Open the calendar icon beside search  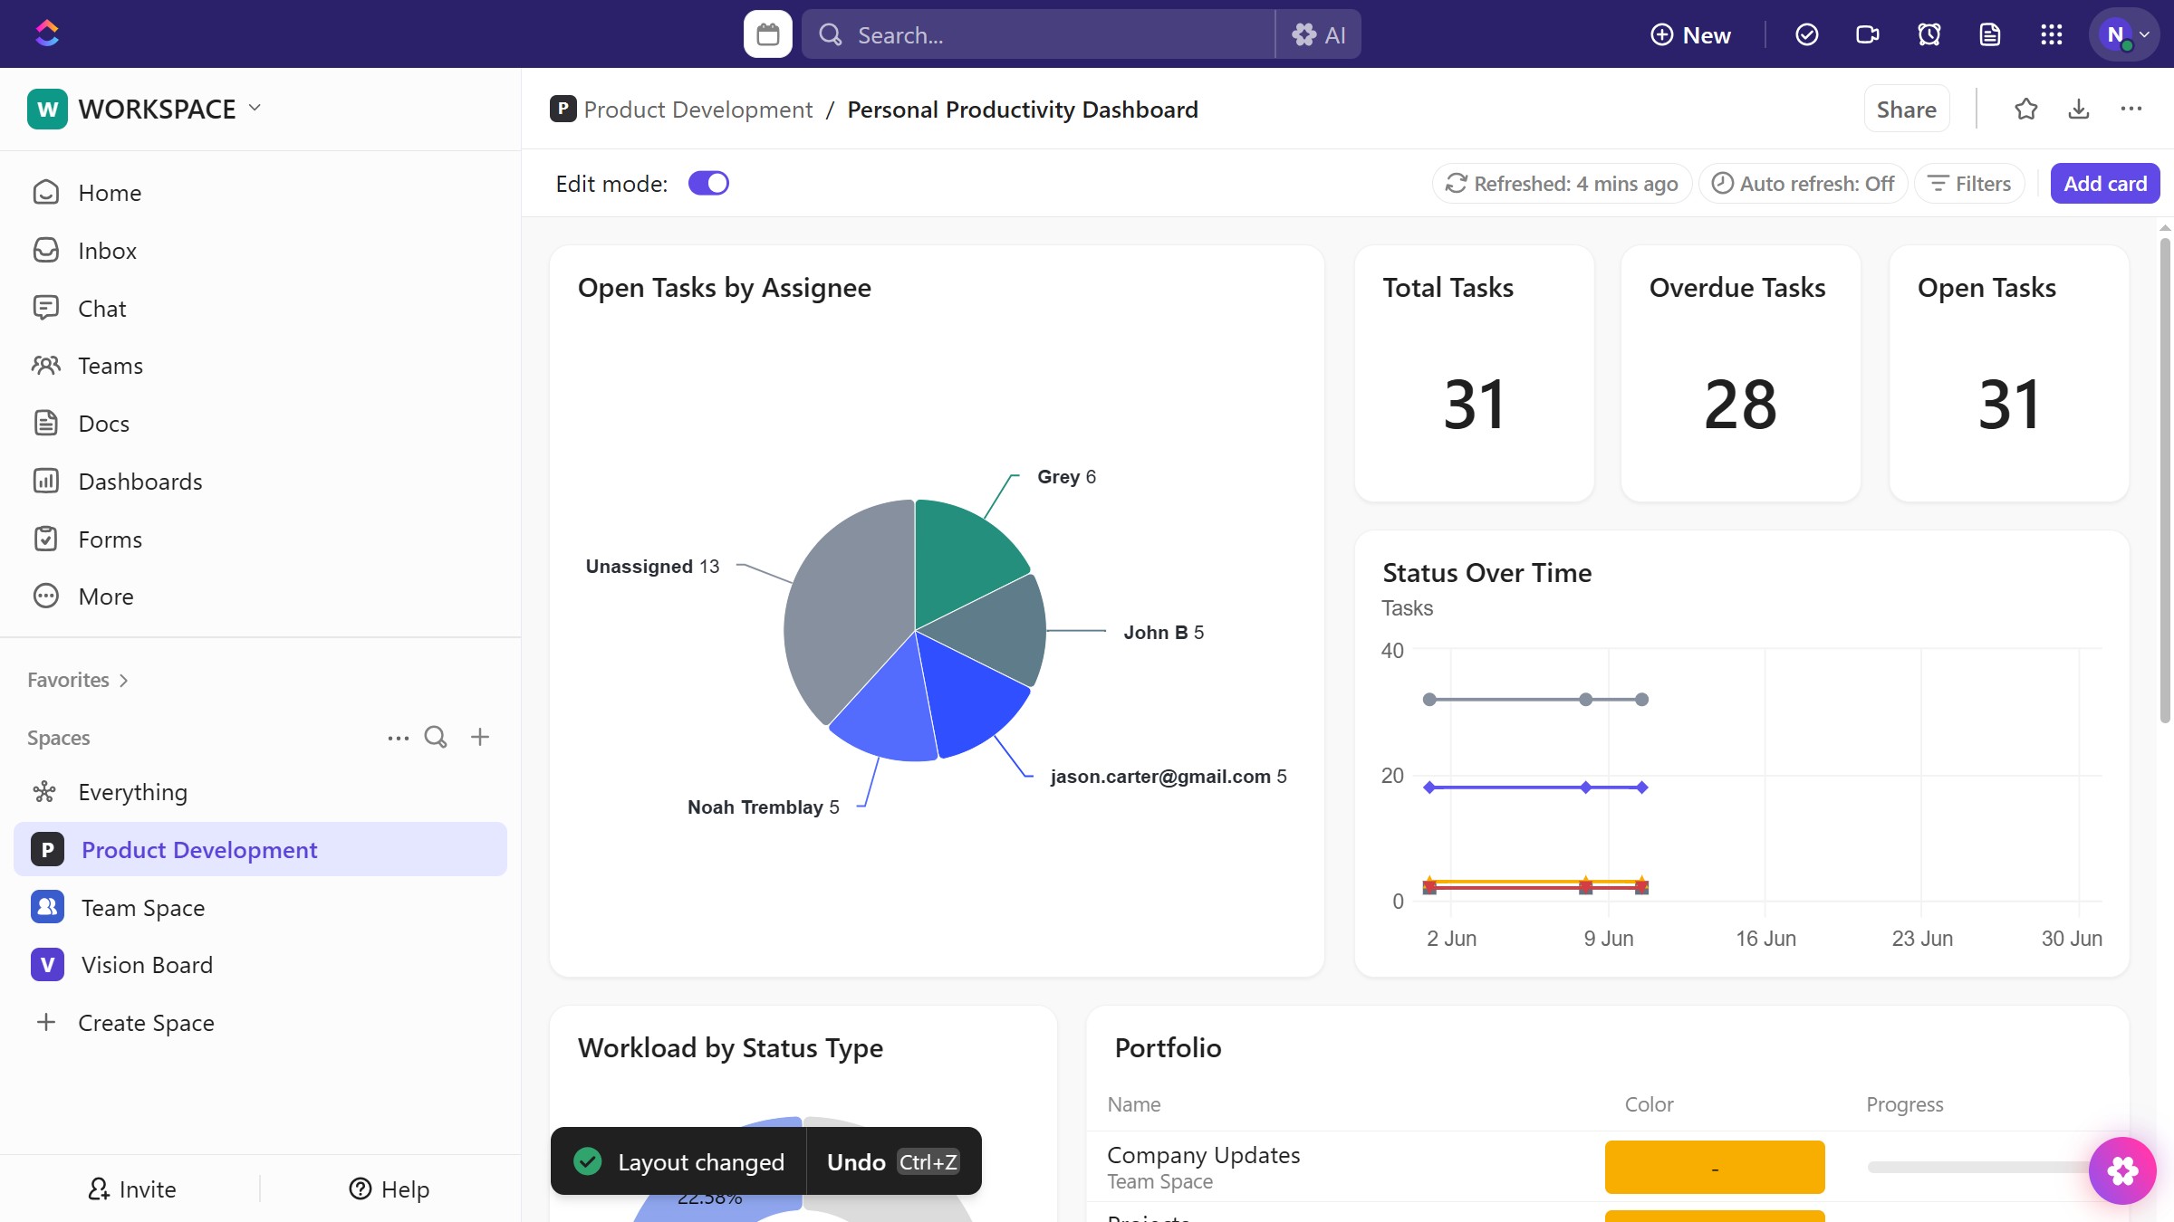click(x=767, y=34)
